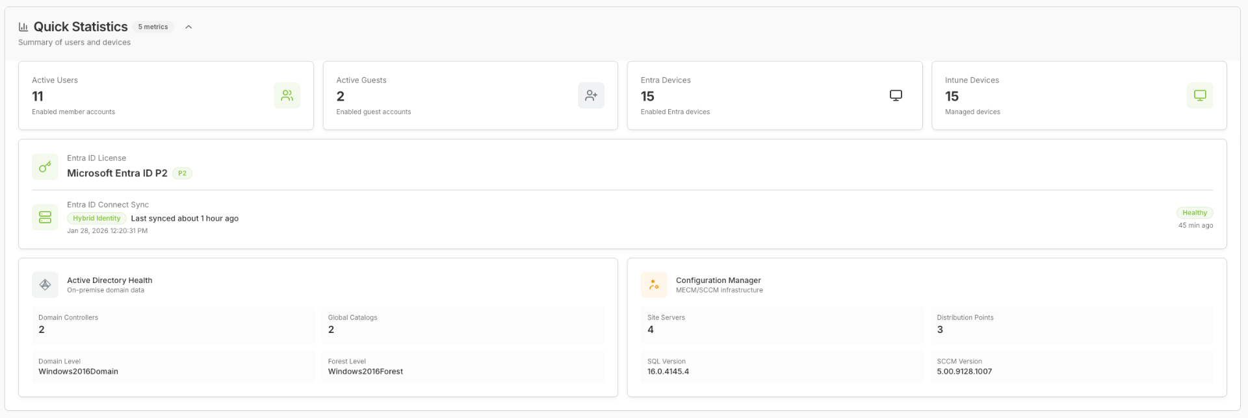Click the 5 metrics badge
The image size is (1248, 418).
[x=153, y=27]
